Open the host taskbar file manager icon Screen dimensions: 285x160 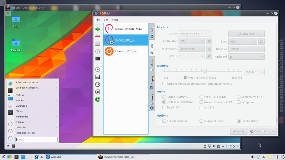[x=23, y=157]
